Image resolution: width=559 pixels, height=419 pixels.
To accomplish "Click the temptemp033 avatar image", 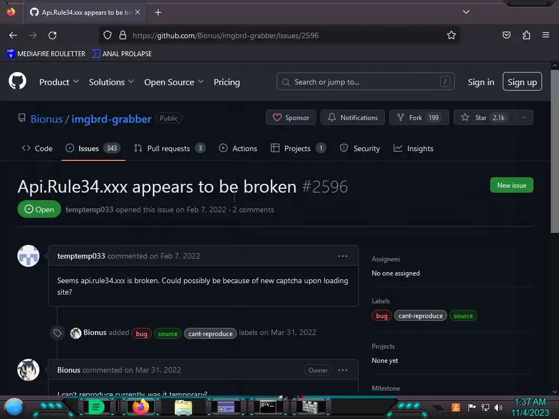I will click(x=28, y=256).
